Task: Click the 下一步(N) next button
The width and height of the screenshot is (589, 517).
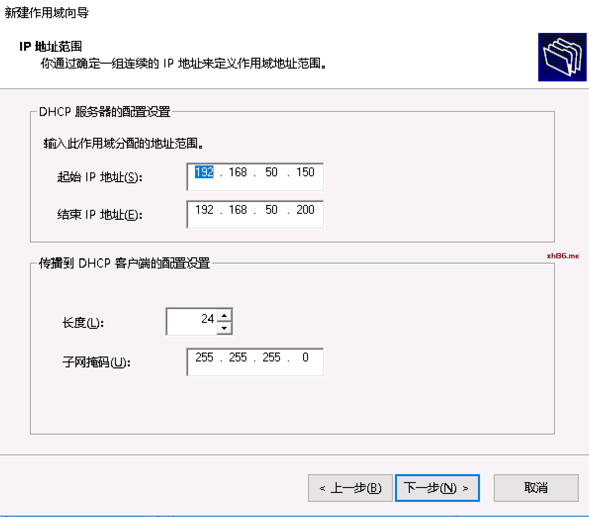Action: 437,488
